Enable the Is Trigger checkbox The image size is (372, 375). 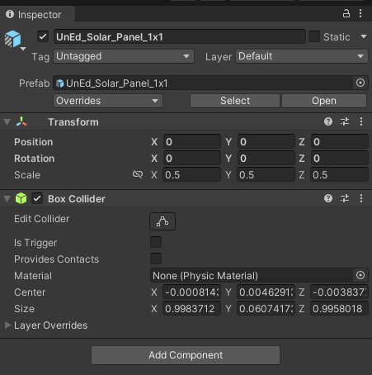[156, 242]
